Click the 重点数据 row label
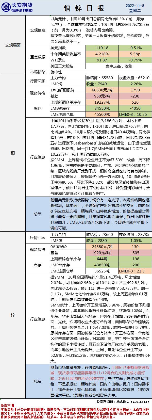 [x=38, y=57]
